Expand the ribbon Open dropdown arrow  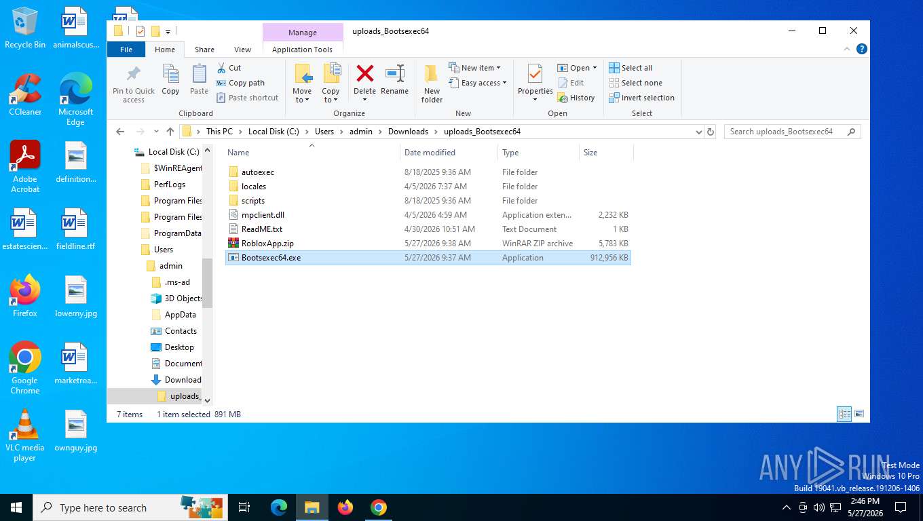[x=595, y=68]
